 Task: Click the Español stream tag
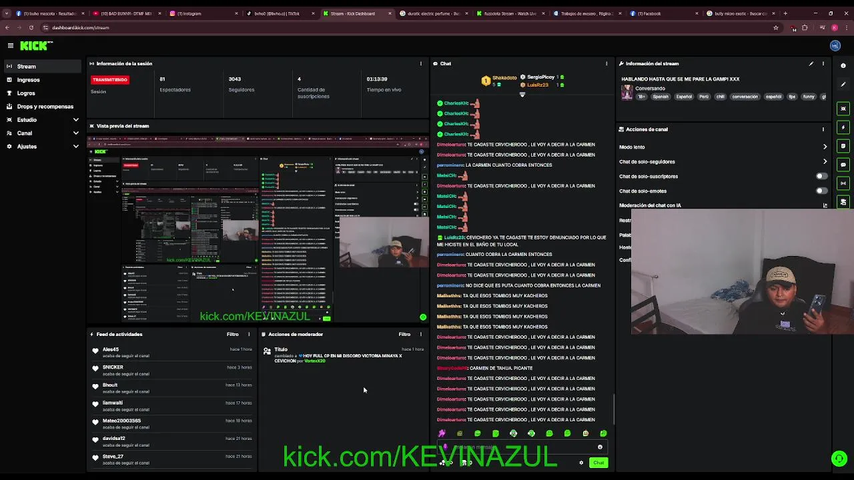tap(684, 97)
